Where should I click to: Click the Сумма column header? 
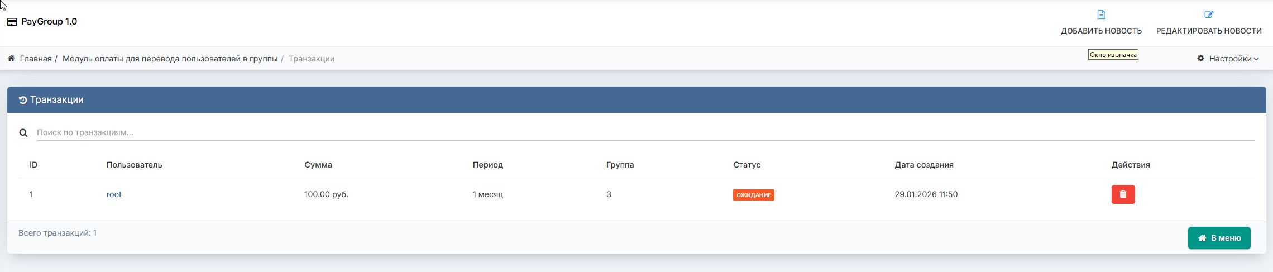click(318, 165)
